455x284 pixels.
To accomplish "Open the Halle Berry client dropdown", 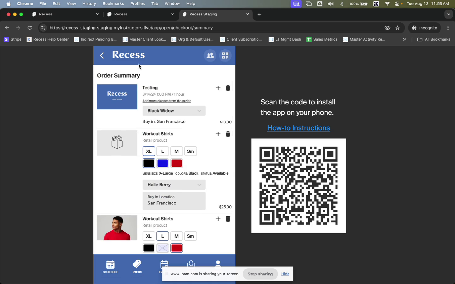I will tap(174, 185).
